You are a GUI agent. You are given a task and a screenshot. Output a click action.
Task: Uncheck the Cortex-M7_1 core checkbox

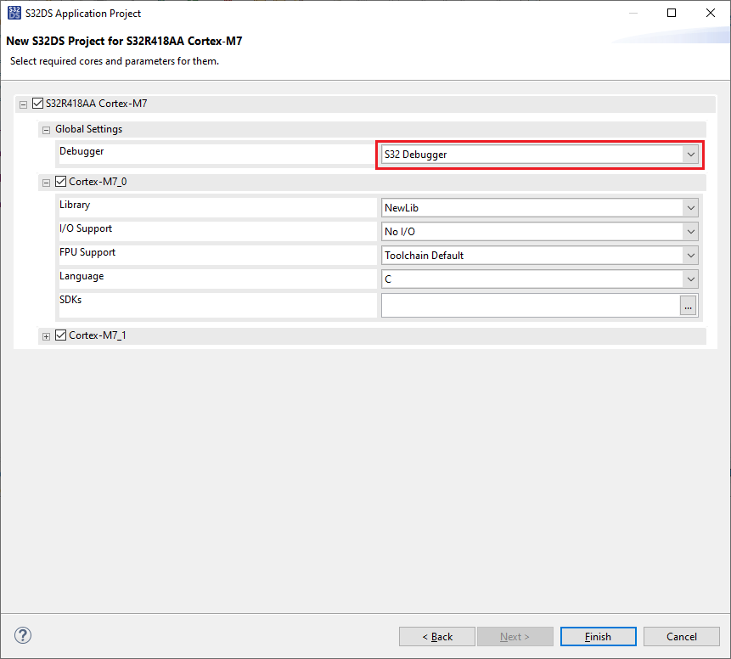(60, 335)
